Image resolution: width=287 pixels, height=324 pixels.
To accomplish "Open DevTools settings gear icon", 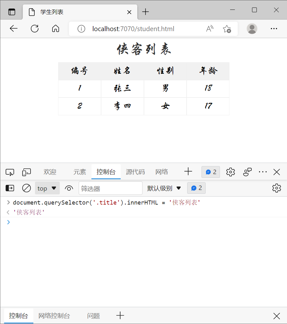I will pyautogui.click(x=230, y=172).
